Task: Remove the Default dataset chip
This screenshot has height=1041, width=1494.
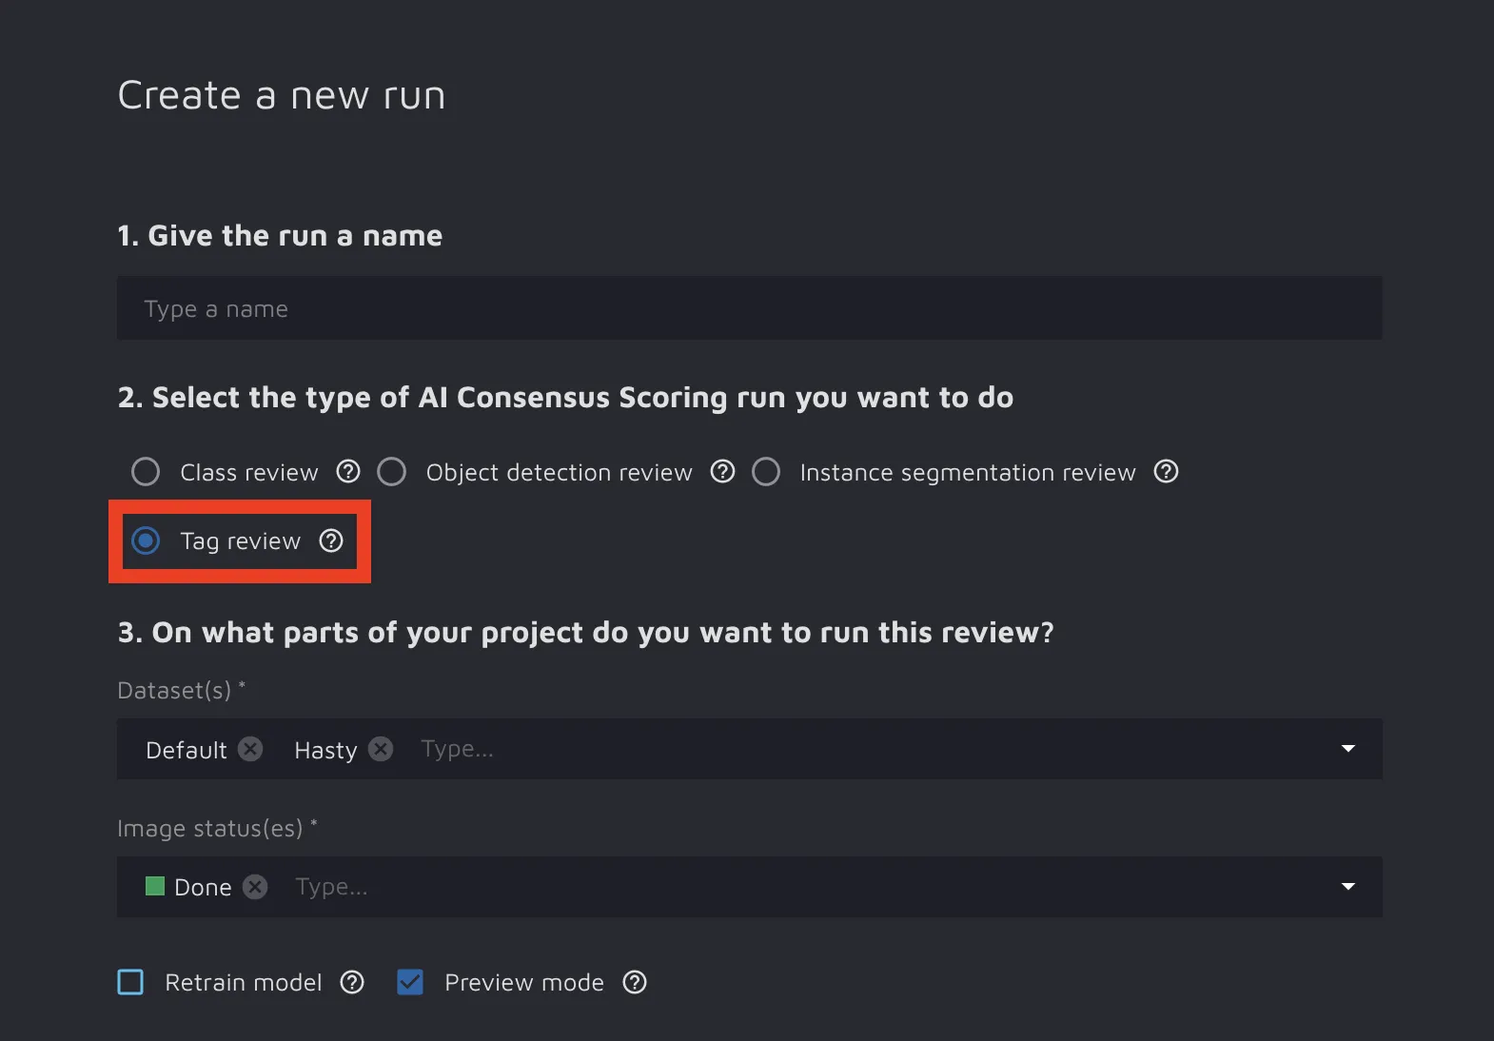Action: tap(250, 750)
